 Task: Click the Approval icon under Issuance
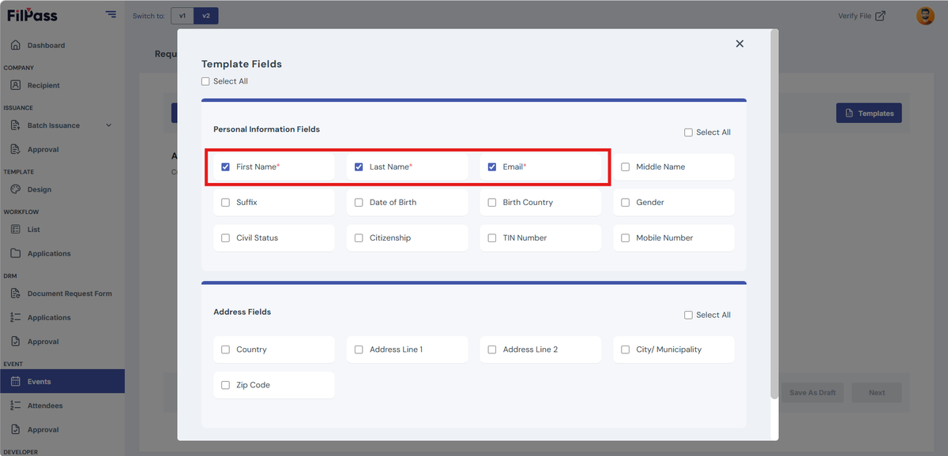(16, 149)
